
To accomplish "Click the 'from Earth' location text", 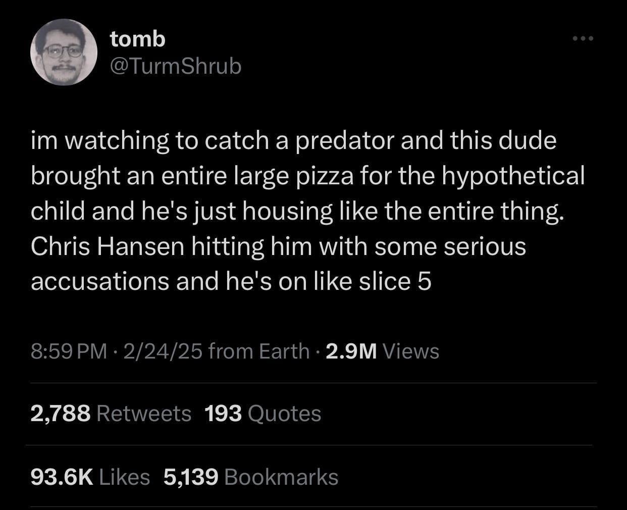I will pyautogui.click(x=259, y=351).
